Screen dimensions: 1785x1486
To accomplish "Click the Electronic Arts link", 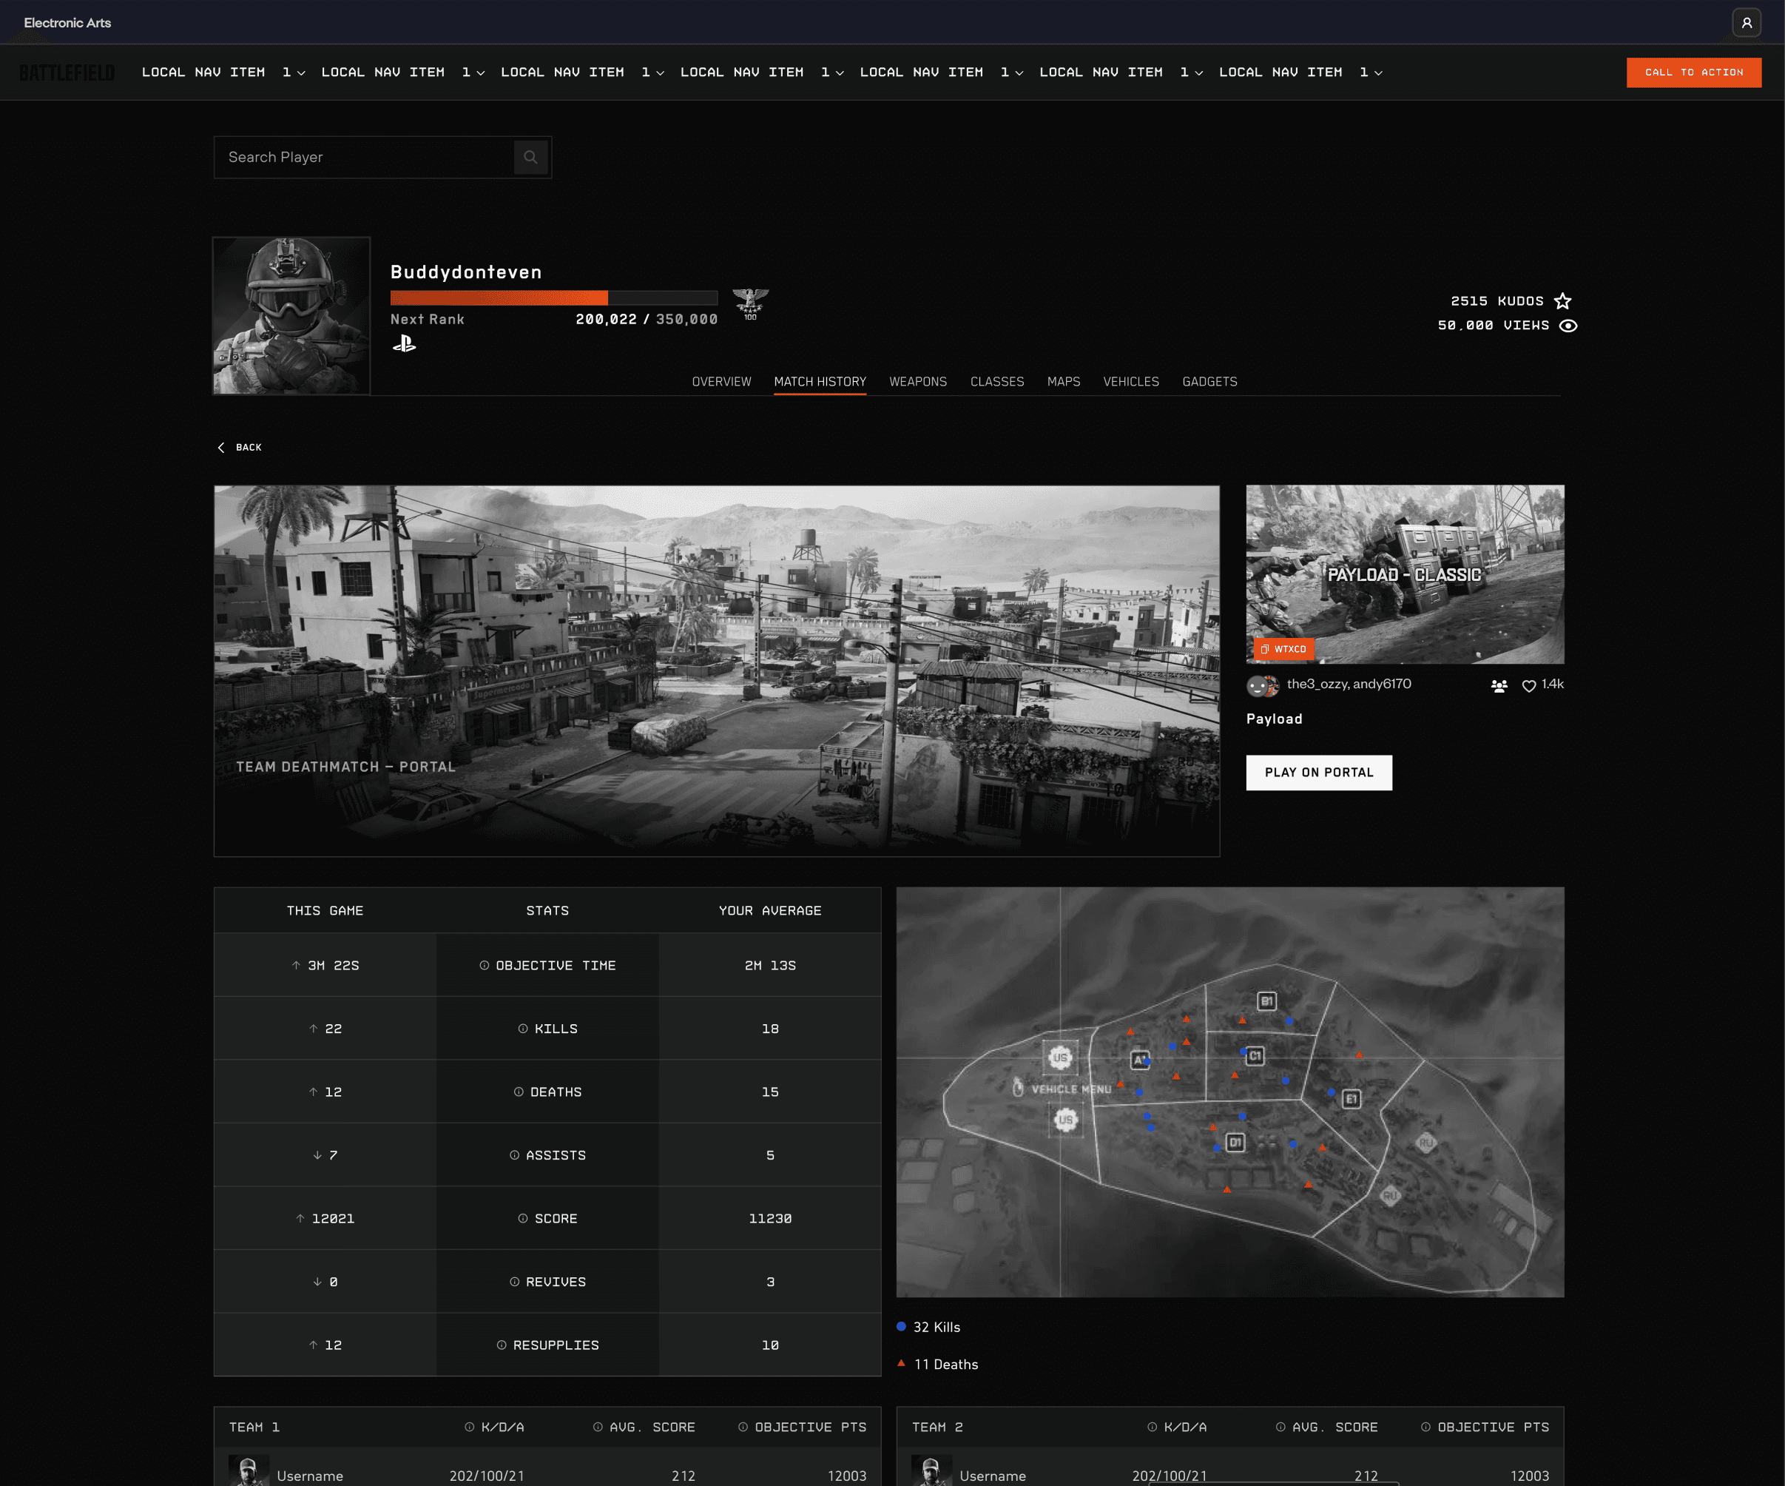I will pyautogui.click(x=67, y=23).
